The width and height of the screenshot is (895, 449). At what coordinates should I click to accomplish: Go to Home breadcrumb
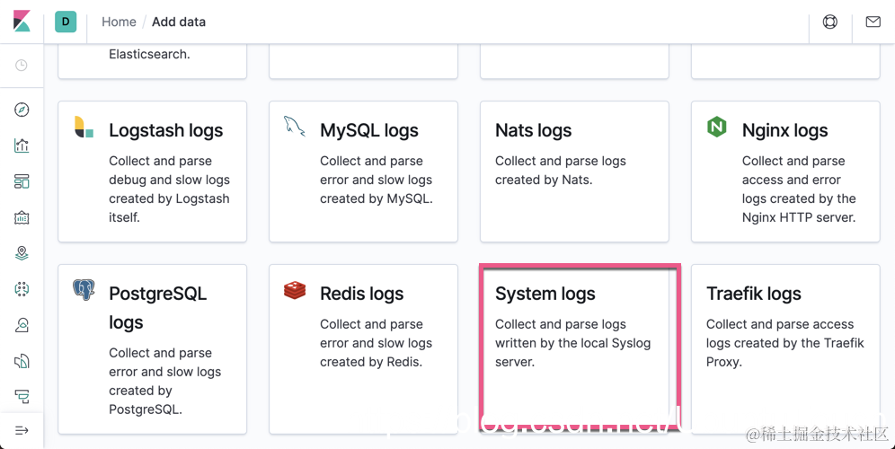tap(119, 22)
